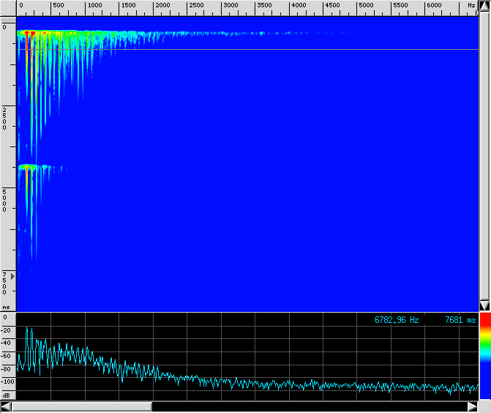The height and width of the screenshot is (413, 491).
Task: Click the 6782.96 Hz frequency readout
Action: tap(397, 320)
